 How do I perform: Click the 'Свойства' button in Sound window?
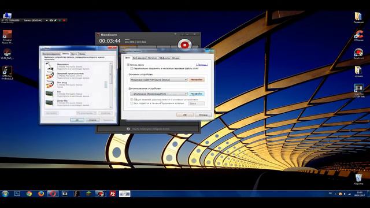[105, 113]
